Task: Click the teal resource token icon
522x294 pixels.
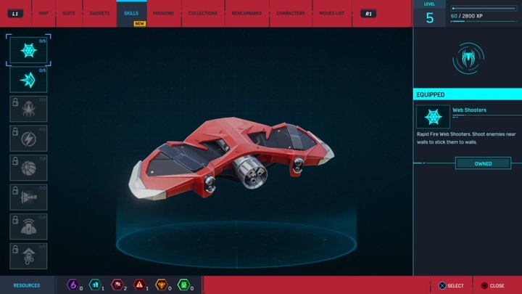Action: [x=94, y=285]
